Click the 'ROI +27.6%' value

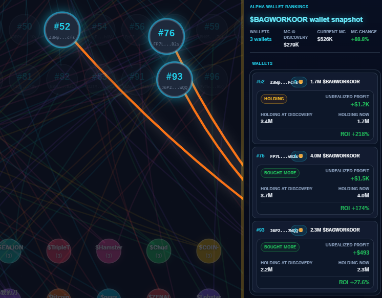coord(354,282)
